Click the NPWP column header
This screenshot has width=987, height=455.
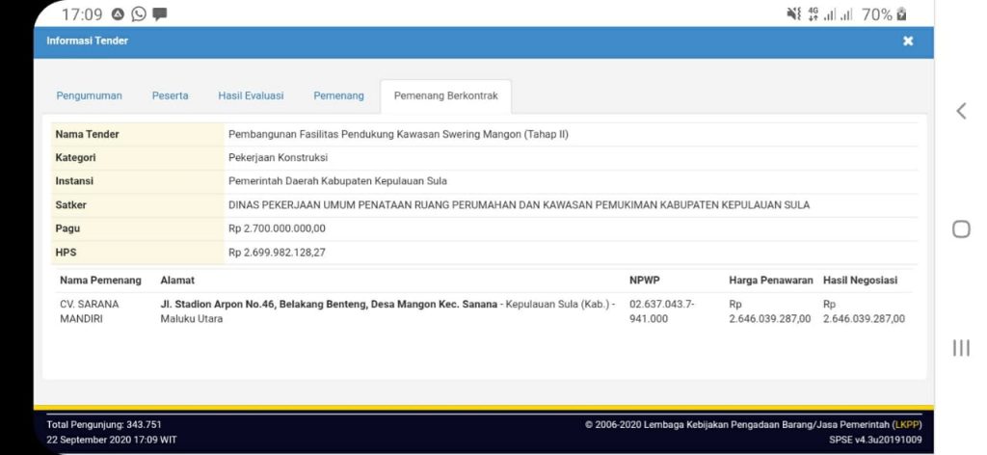[645, 281]
